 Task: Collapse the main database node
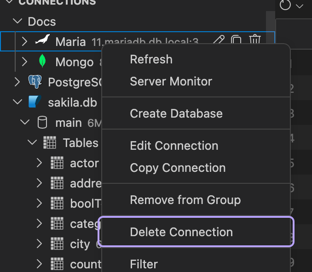pyautogui.click(x=25, y=122)
